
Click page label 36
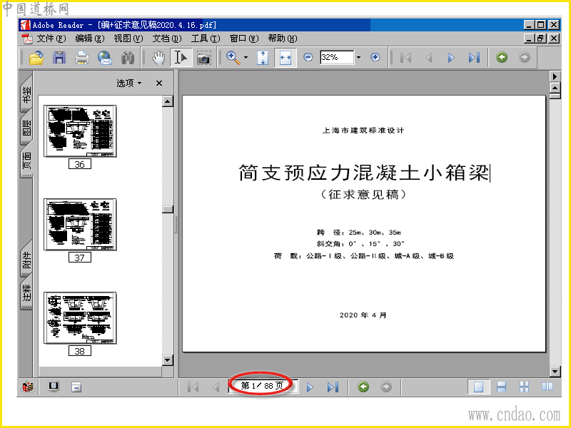80,164
